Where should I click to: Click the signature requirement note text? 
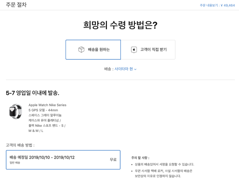pyautogui.click(x=164, y=164)
